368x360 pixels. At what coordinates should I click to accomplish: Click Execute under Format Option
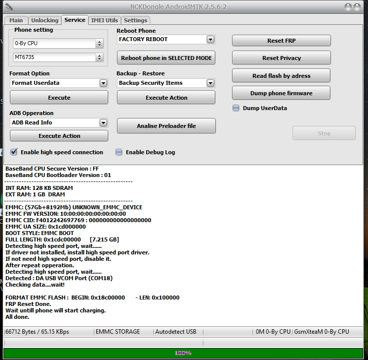[59, 98]
